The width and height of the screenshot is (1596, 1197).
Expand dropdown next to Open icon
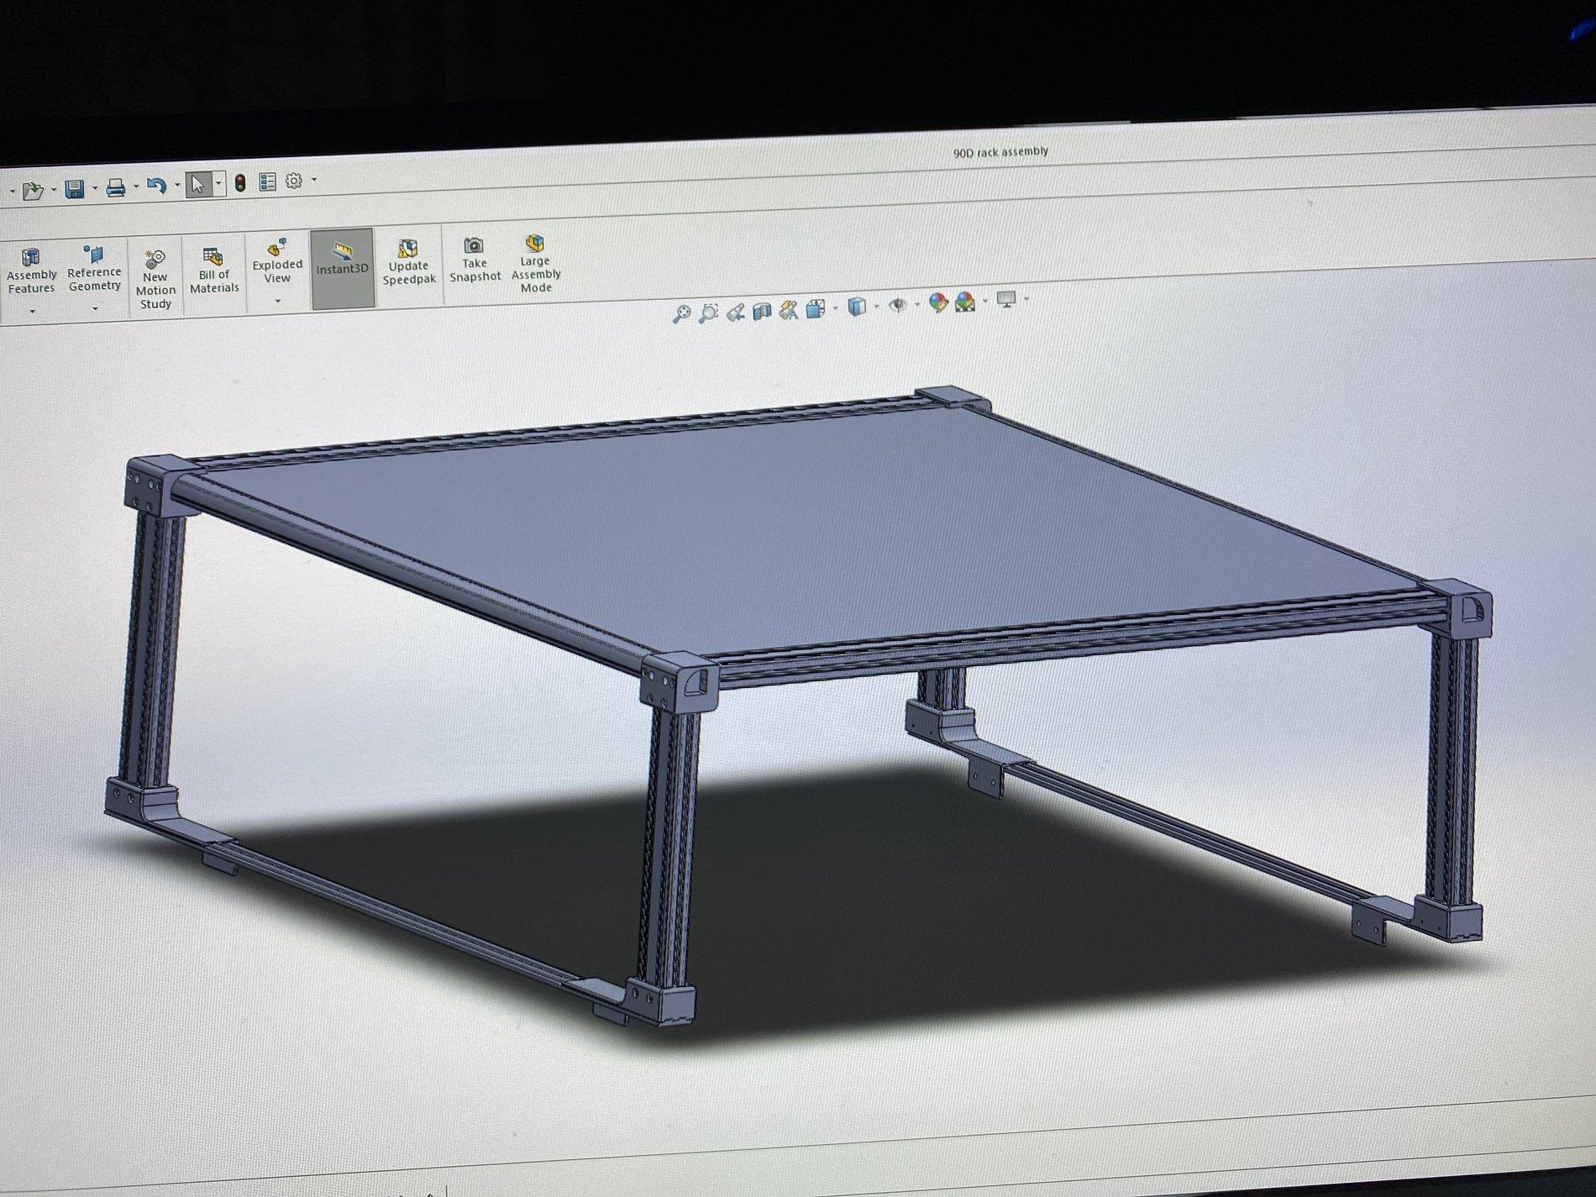coord(53,191)
